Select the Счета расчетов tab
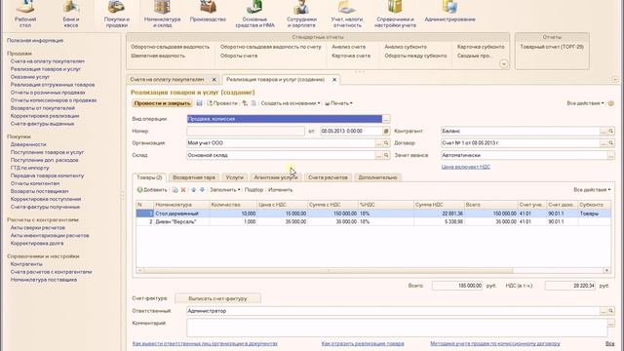 (x=328, y=177)
